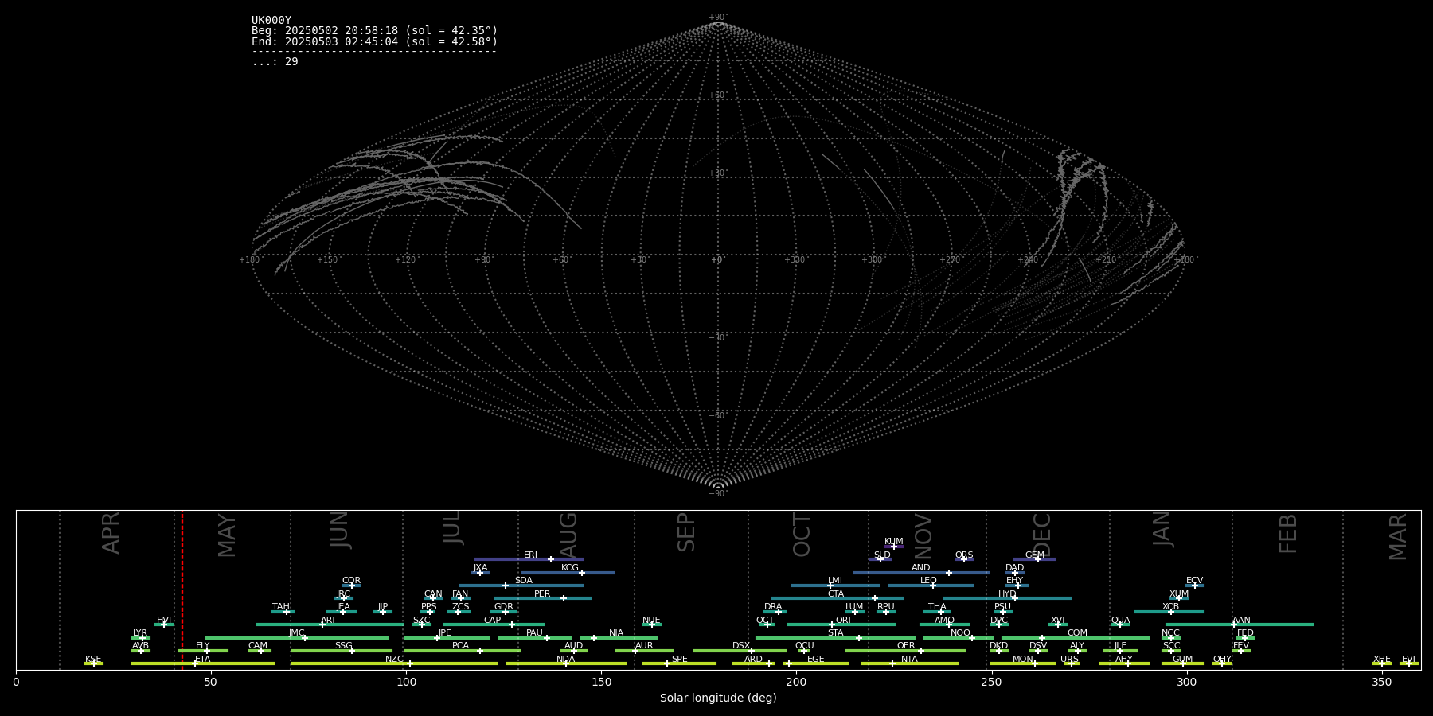Click the APR month label

pos(111,533)
